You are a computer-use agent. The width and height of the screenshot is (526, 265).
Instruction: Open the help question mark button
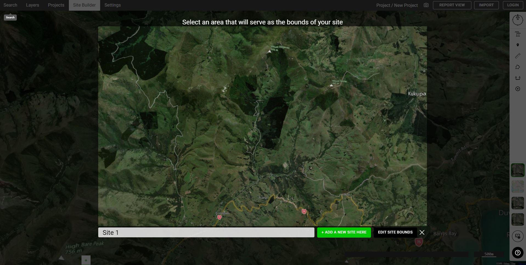click(518, 253)
